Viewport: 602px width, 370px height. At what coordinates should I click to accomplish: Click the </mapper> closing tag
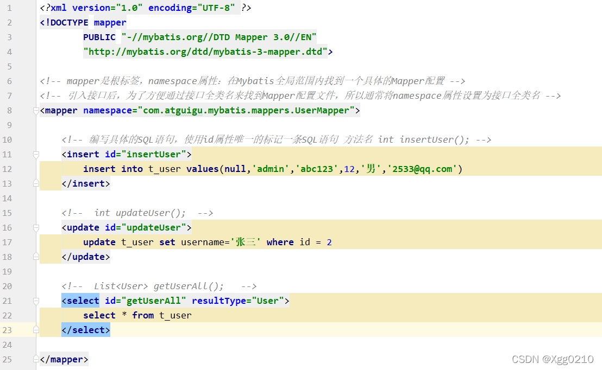[64, 360]
